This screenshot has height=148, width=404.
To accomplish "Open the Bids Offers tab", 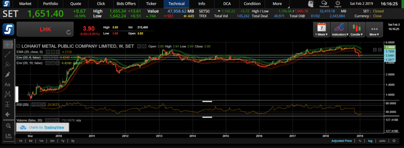I will 126,4.
